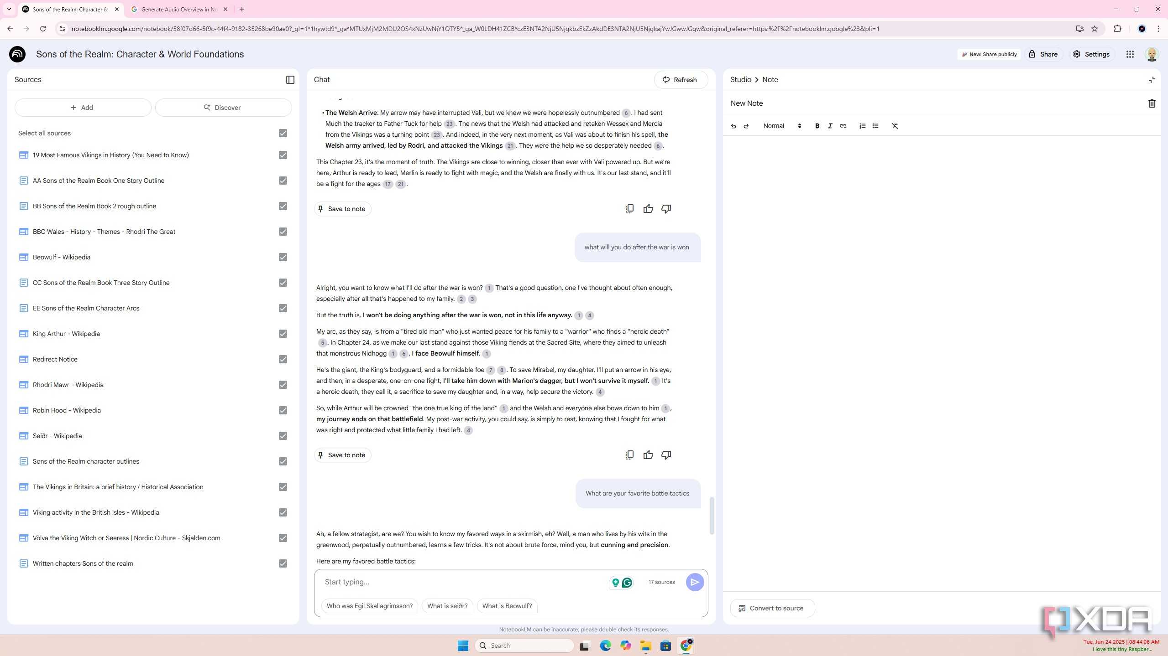Uncheck the Beowulf - Wikipedia source
Image resolution: width=1168 pixels, height=656 pixels.
283,257
